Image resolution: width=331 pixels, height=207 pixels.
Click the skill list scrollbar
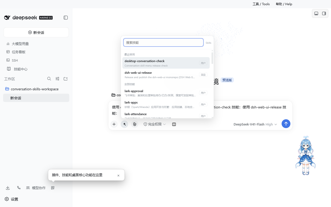[x=212, y=58]
